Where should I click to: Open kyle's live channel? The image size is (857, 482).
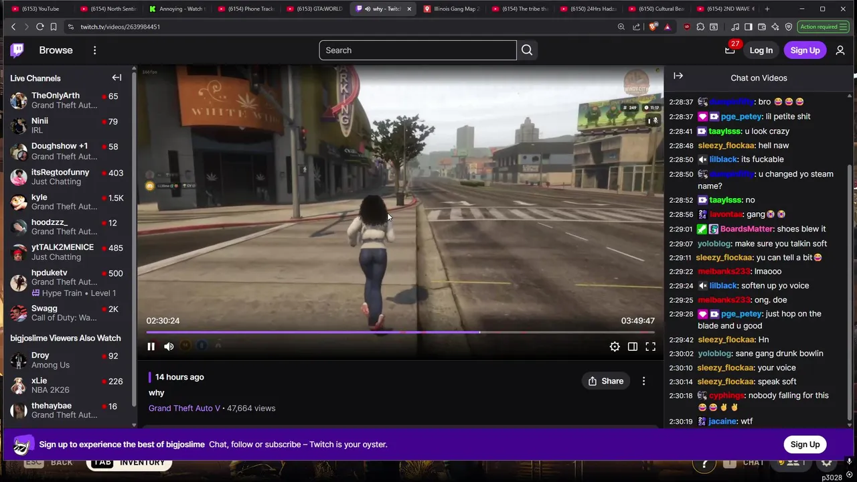click(66, 202)
